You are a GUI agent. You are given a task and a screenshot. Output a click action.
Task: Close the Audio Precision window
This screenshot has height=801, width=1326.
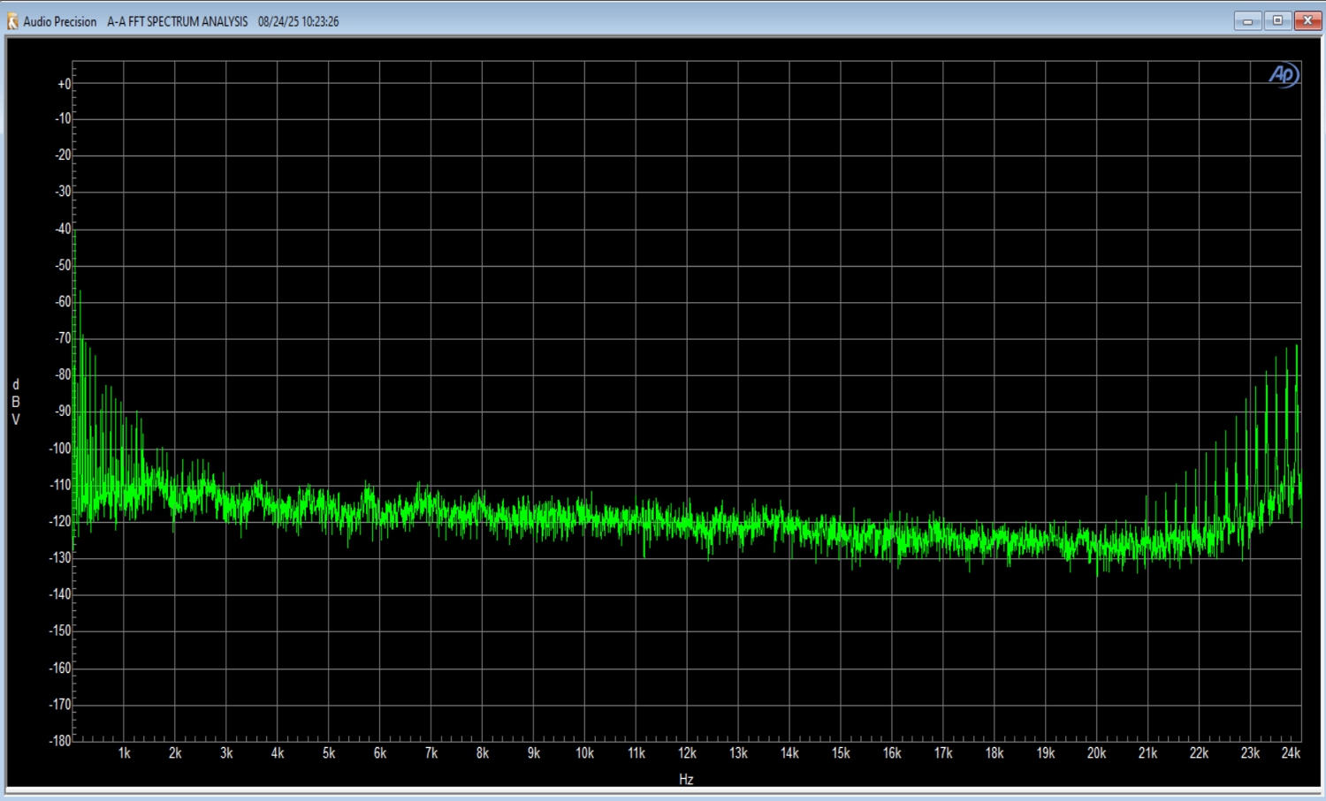click(x=1307, y=21)
